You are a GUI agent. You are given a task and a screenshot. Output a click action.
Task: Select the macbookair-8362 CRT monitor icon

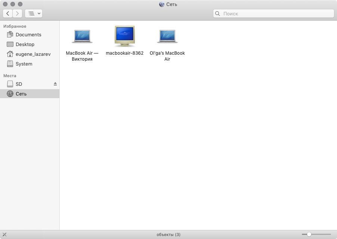click(125, 36)
